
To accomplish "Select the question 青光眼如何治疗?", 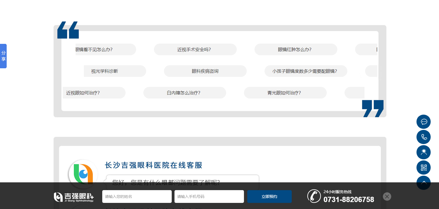I will tap(285, 93).
